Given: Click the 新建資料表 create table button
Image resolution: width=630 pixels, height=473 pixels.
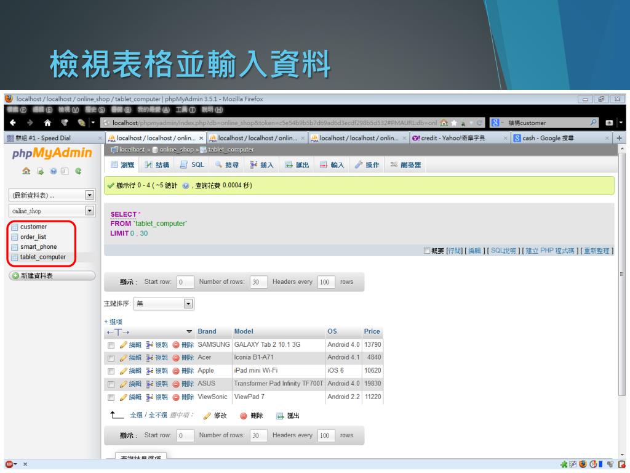Looking at the screenshot, I should coord(52,275).
